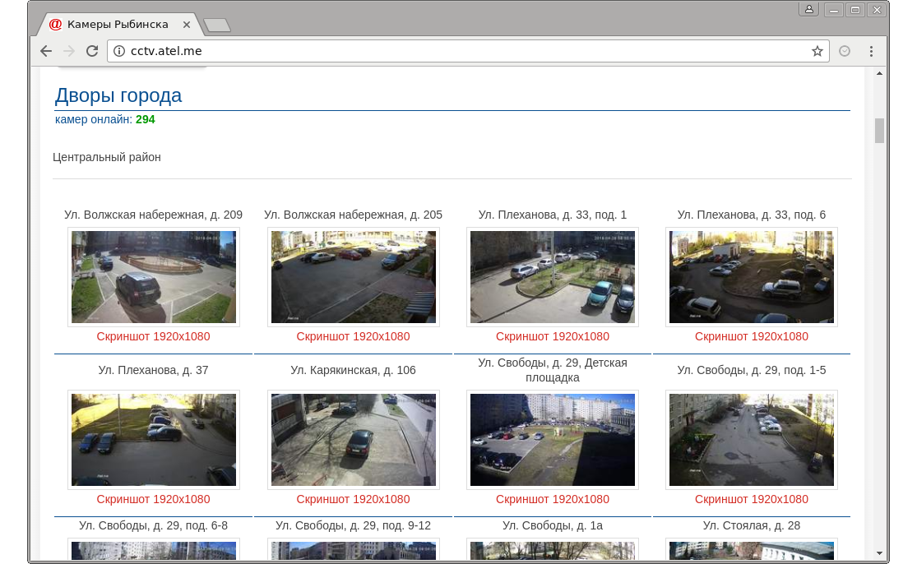Open camera thumbnail for Карякинская, д. 106
This screenshot has width=917, height=564.
click(353, 440)
